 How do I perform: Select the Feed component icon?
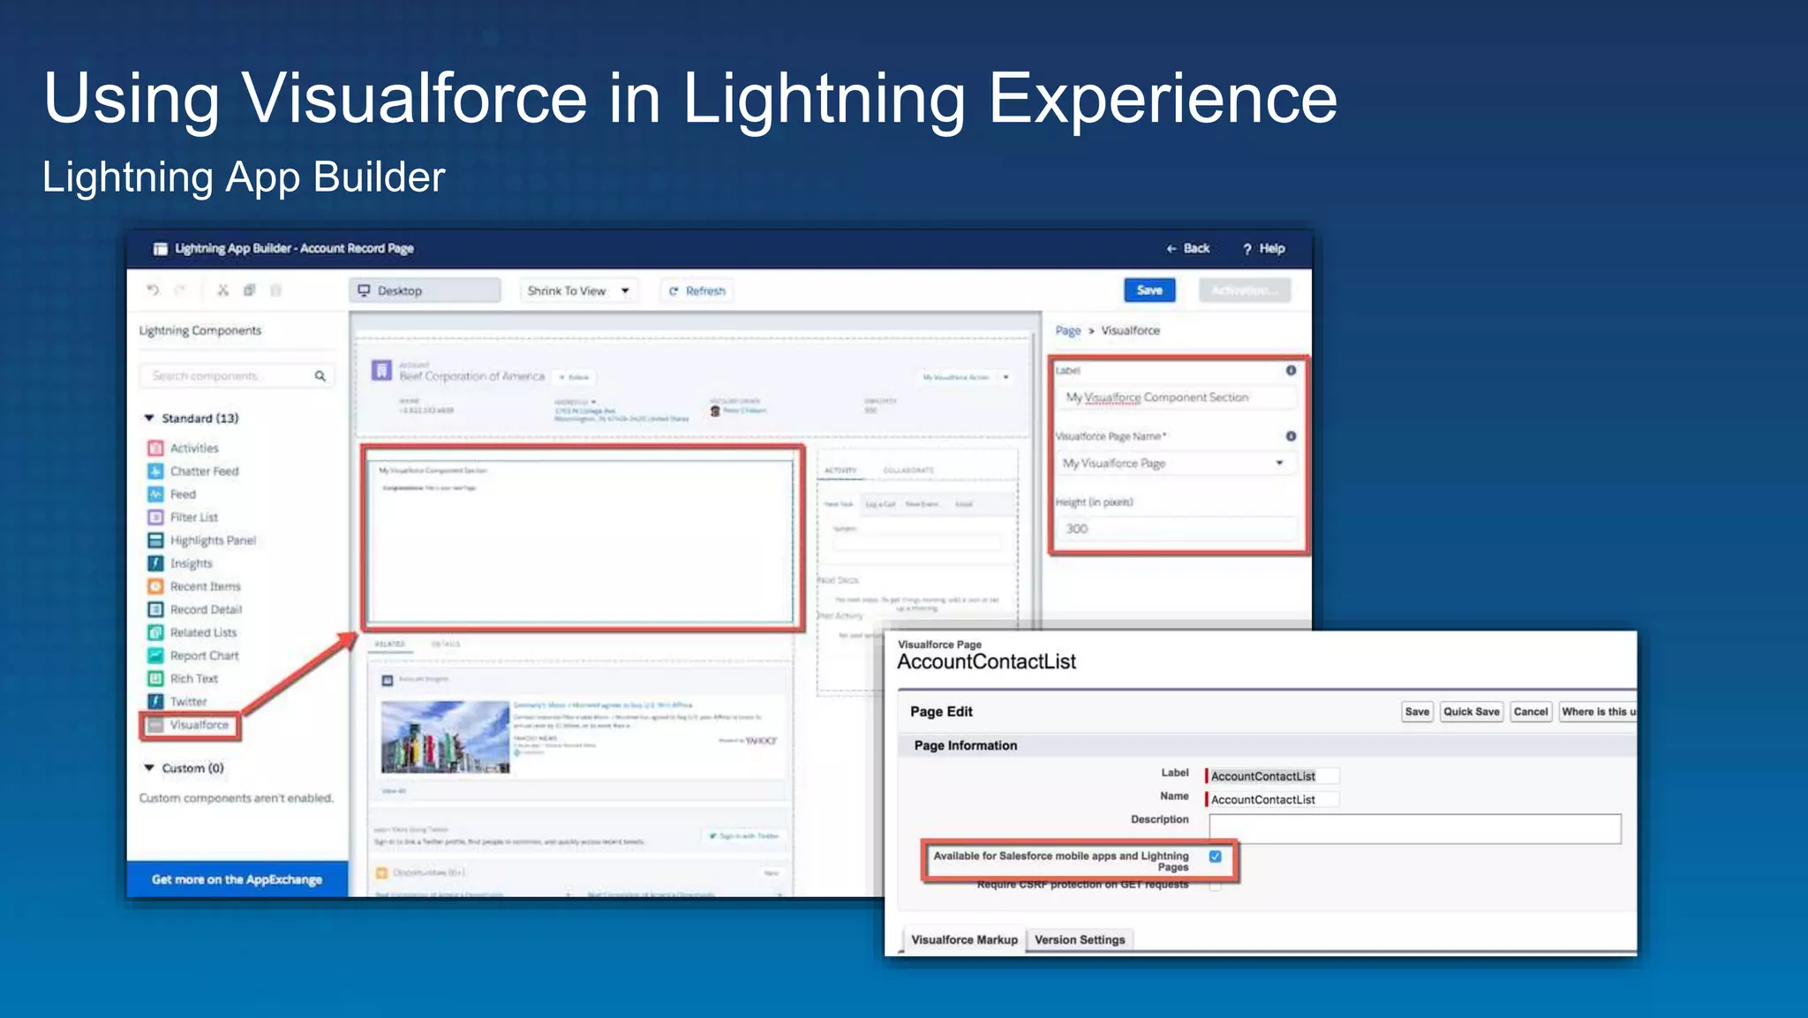(x=155, y=494)
